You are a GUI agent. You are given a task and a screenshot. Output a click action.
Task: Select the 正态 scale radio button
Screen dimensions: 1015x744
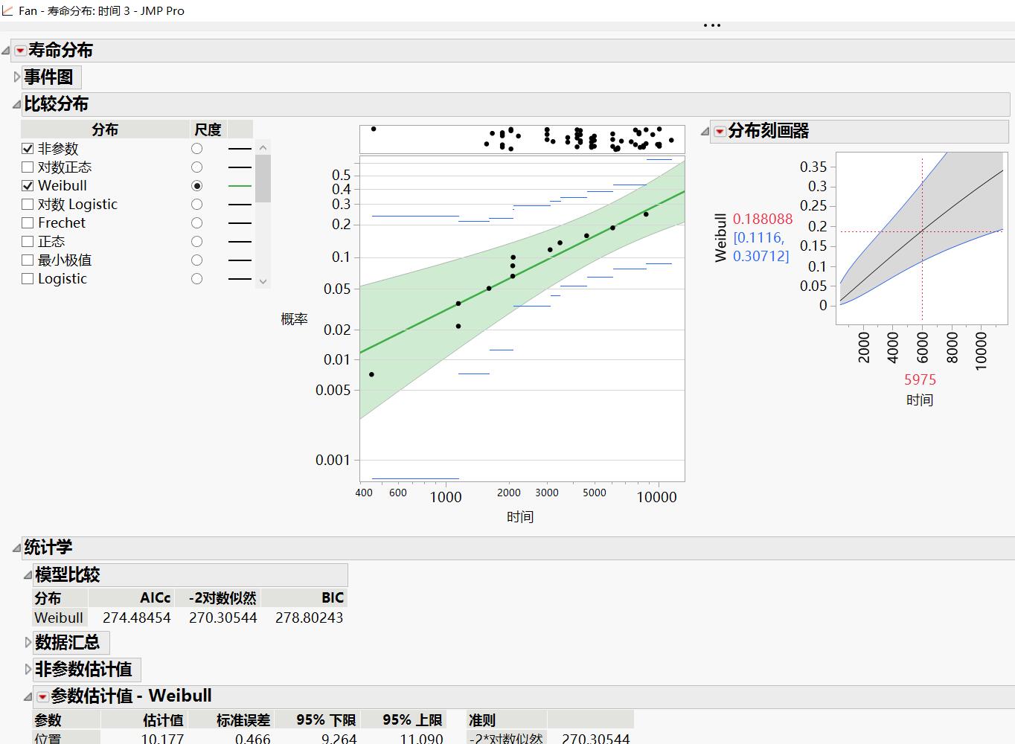coord(196,242)
